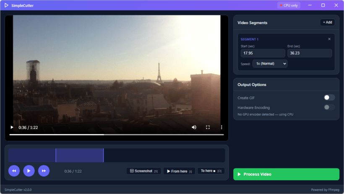Click the fast-forward round button
This screenshot has height=194, width=344.
click(x=44, y=171)
